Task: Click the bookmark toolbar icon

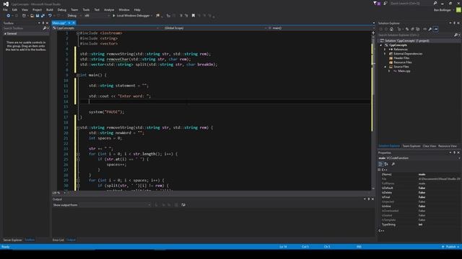Action: (x=193, y=16)
